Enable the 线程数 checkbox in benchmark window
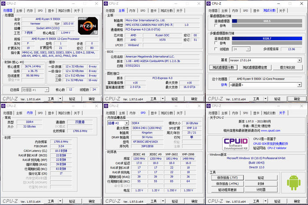This screenshot has width=308, height=205. pyautogui.click(x=216, y=49)
